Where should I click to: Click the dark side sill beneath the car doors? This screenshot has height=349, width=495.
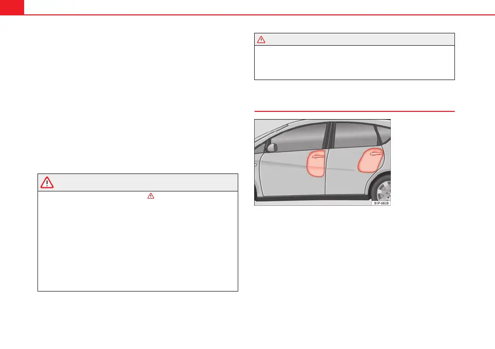coord(313,198)
